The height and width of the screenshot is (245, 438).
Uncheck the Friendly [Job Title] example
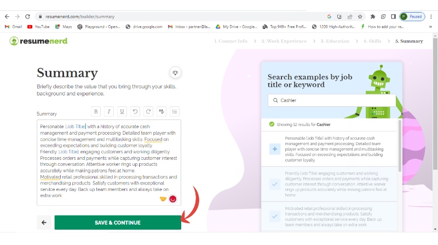click(x=275, y=184)
